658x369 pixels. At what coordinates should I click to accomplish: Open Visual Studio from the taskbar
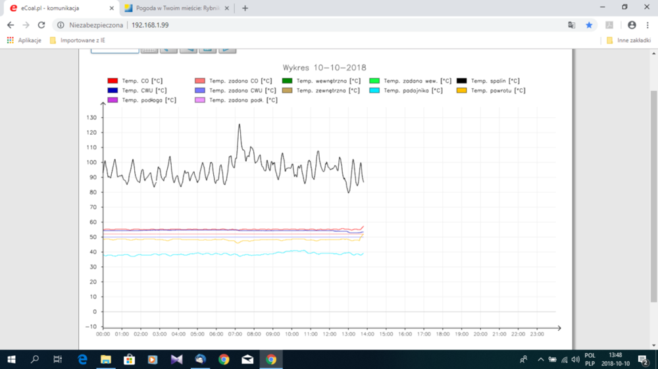pyautogui.click(x=176, y=359)
